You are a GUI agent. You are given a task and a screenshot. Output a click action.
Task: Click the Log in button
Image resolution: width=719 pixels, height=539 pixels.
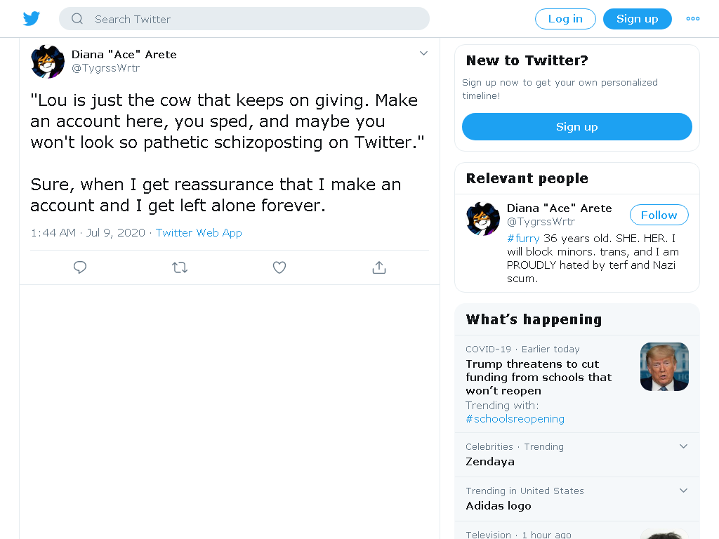[x=565, y=19]
